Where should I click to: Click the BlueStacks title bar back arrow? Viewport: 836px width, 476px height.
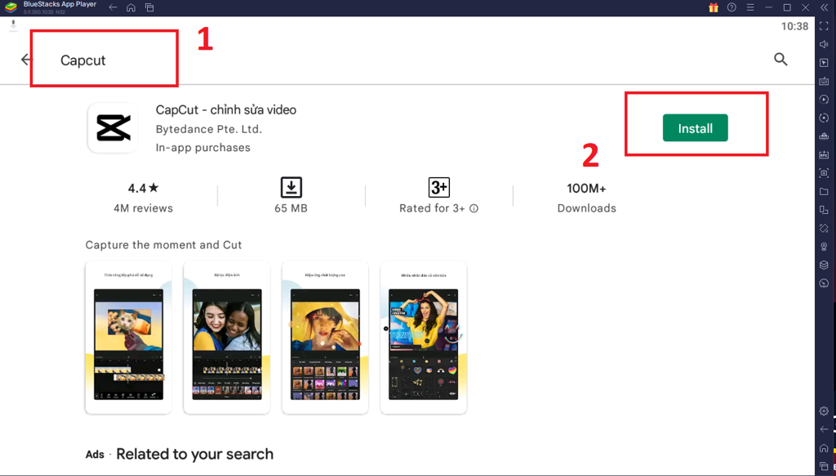tap(113, 7)
